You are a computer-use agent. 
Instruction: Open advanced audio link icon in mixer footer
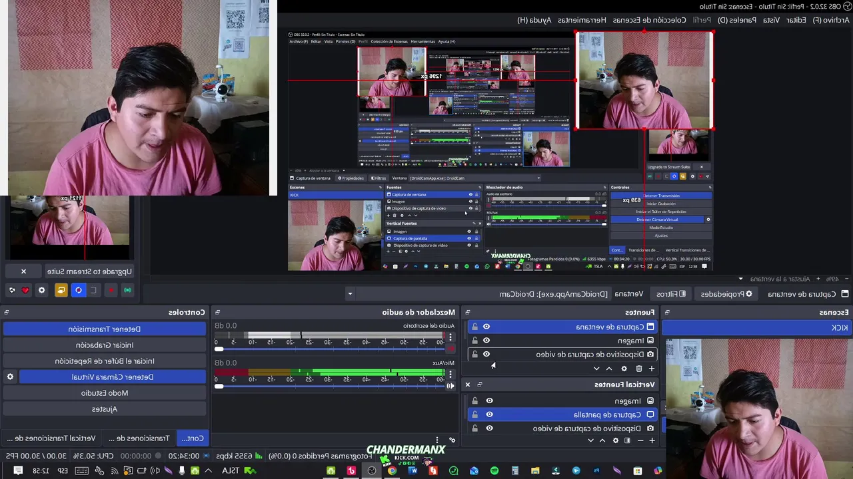coord(452,440)
